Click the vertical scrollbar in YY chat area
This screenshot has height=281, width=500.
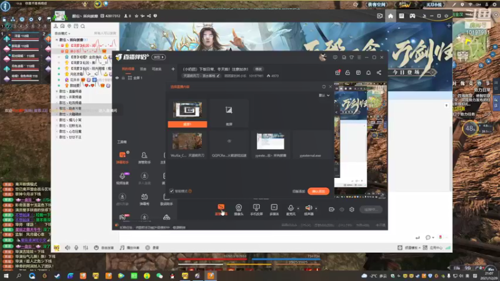450,159
